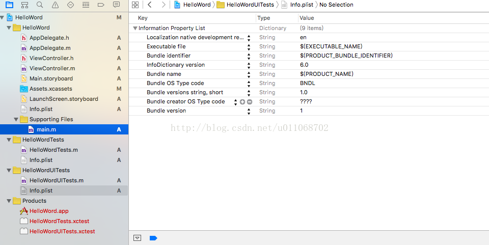This screenshot has height=245, width=489.
Task: Click the $(EXECUTABLE_NAME) value cell
Action: 331,46
